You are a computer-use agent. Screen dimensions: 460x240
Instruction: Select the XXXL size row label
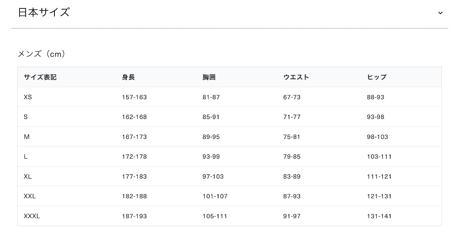[x=32, y=216]
